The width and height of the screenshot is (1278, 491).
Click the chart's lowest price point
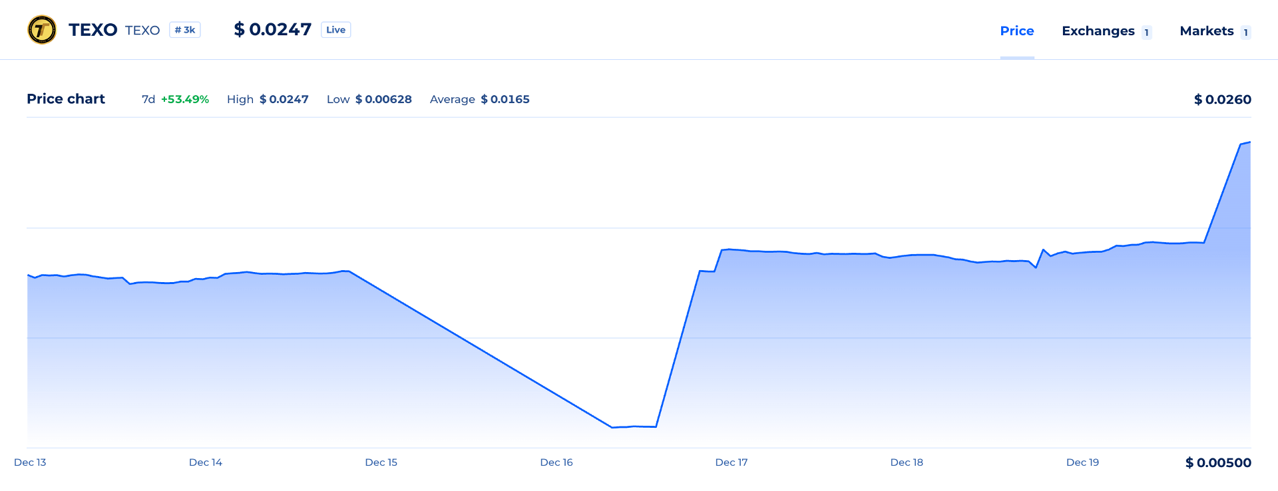tap(612, 427)
